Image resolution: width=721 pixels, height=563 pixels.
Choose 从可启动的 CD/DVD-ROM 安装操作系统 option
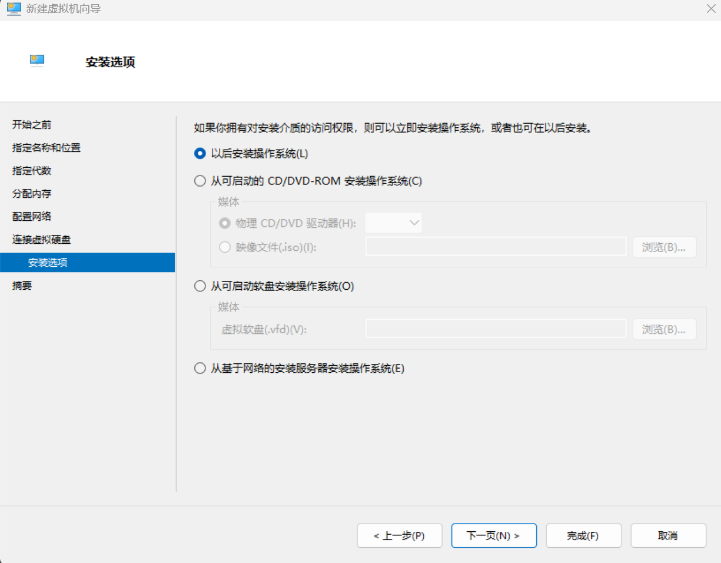click(x=200, y=181)
